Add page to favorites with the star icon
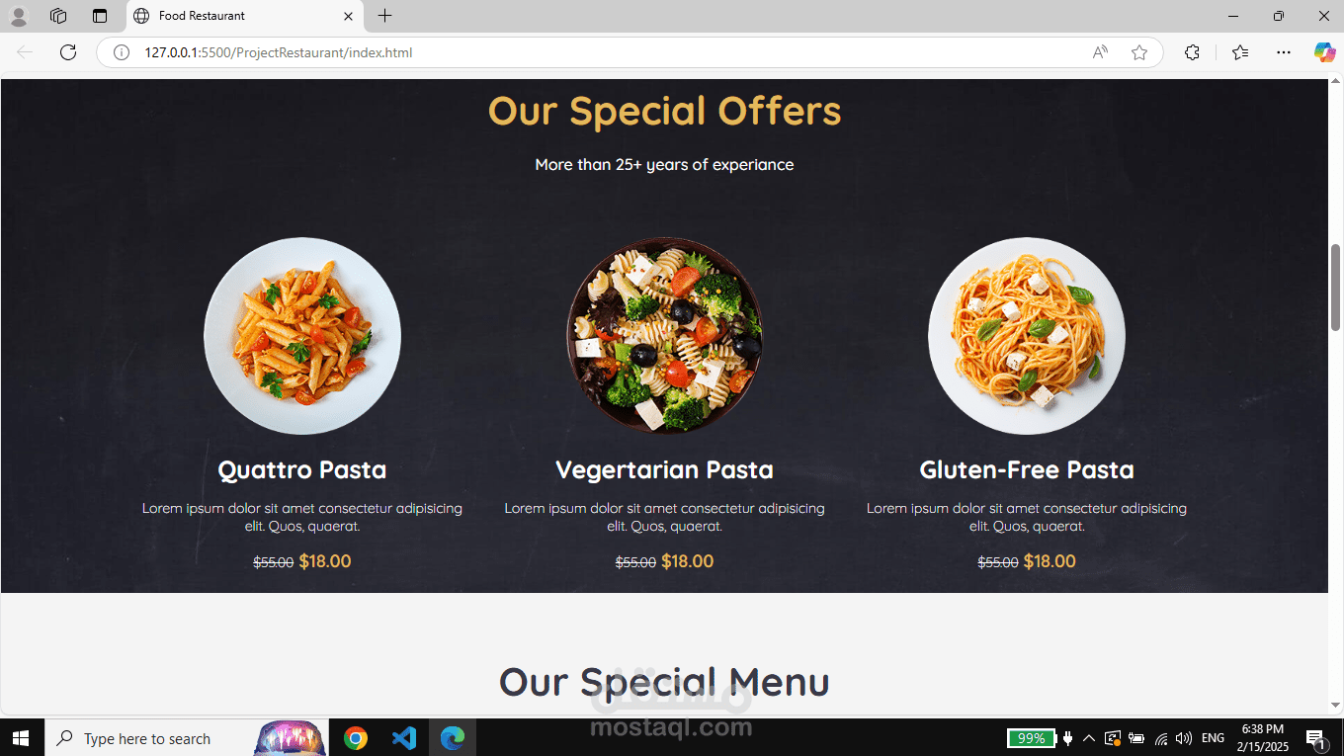 click(x=1139, y=52)
